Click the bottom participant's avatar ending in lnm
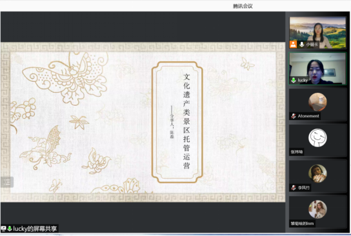This screenshot has width=351, height=236. (317, 209)
